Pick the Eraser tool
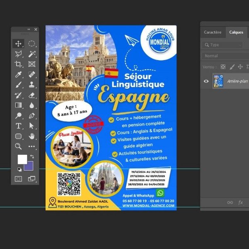Screen dimensions: 249x249 (32, 95)
